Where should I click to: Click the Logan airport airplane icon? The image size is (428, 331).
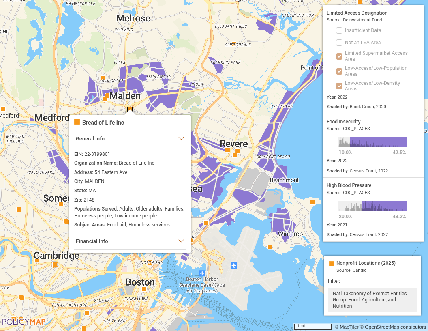pos(234,265)
